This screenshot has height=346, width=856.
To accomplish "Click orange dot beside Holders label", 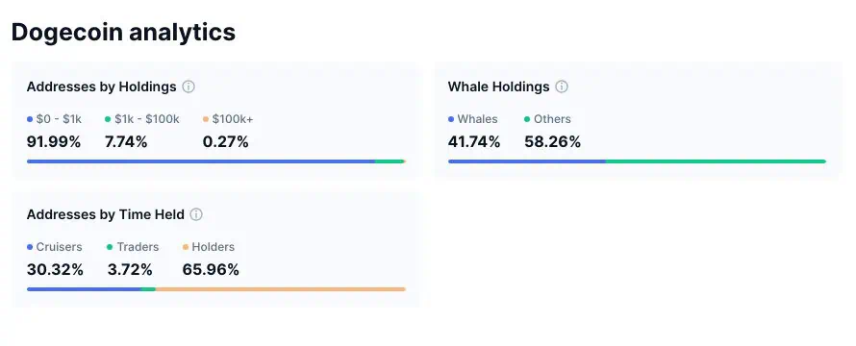I will (x=186, y=247).
